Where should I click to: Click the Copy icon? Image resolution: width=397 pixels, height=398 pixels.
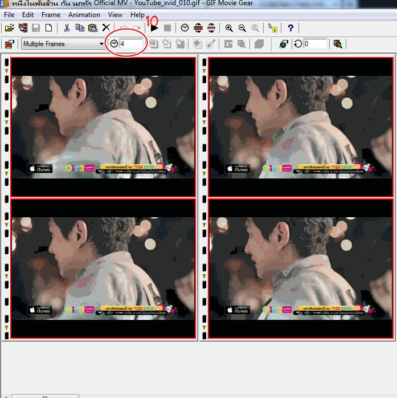coord(80,28)
